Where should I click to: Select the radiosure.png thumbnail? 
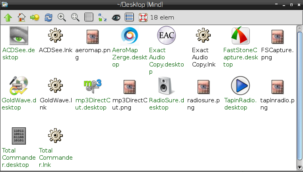pos(203,87)
